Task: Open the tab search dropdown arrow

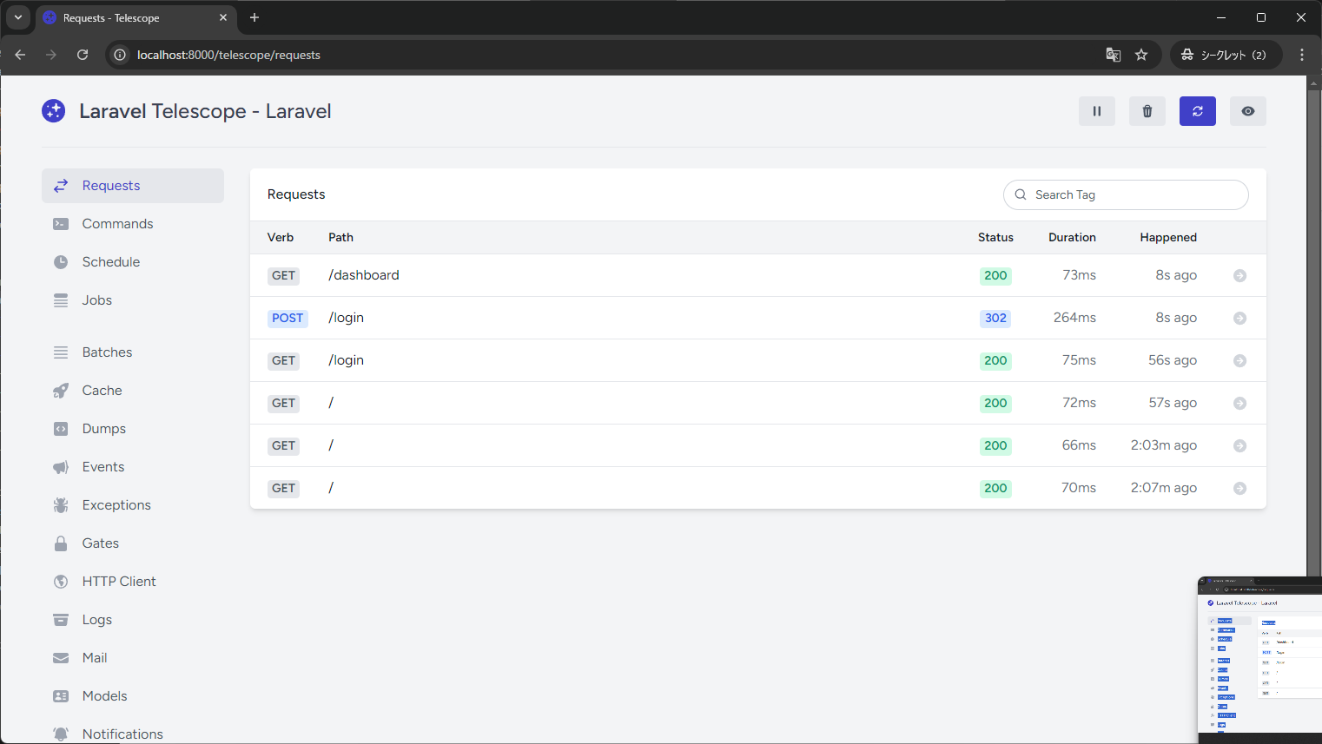Action: pyautogui.click(x=18, y=17)
